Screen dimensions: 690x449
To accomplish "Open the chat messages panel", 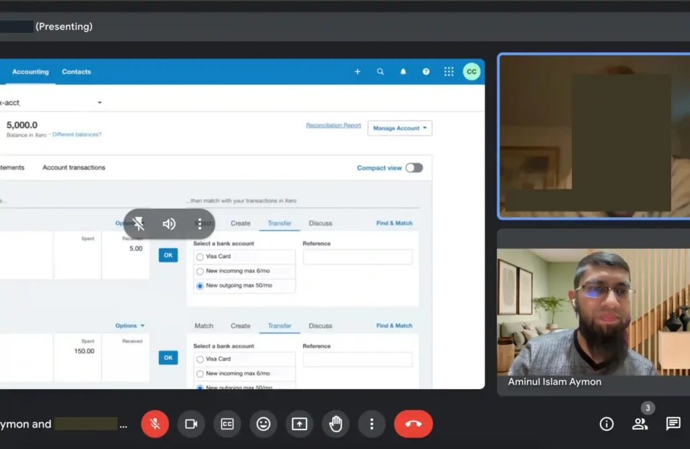I will tap(673, 424).
